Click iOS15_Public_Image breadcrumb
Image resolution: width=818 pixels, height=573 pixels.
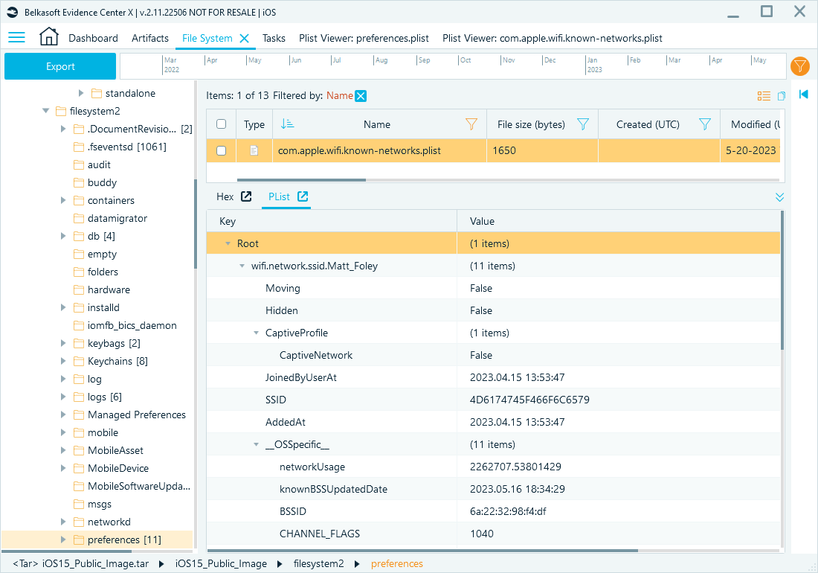[221, 563]
